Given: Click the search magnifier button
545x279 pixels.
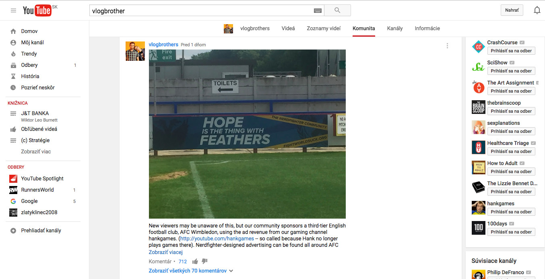Looking at the screenshot, I should pyautogui.click(x=337, y=10).
